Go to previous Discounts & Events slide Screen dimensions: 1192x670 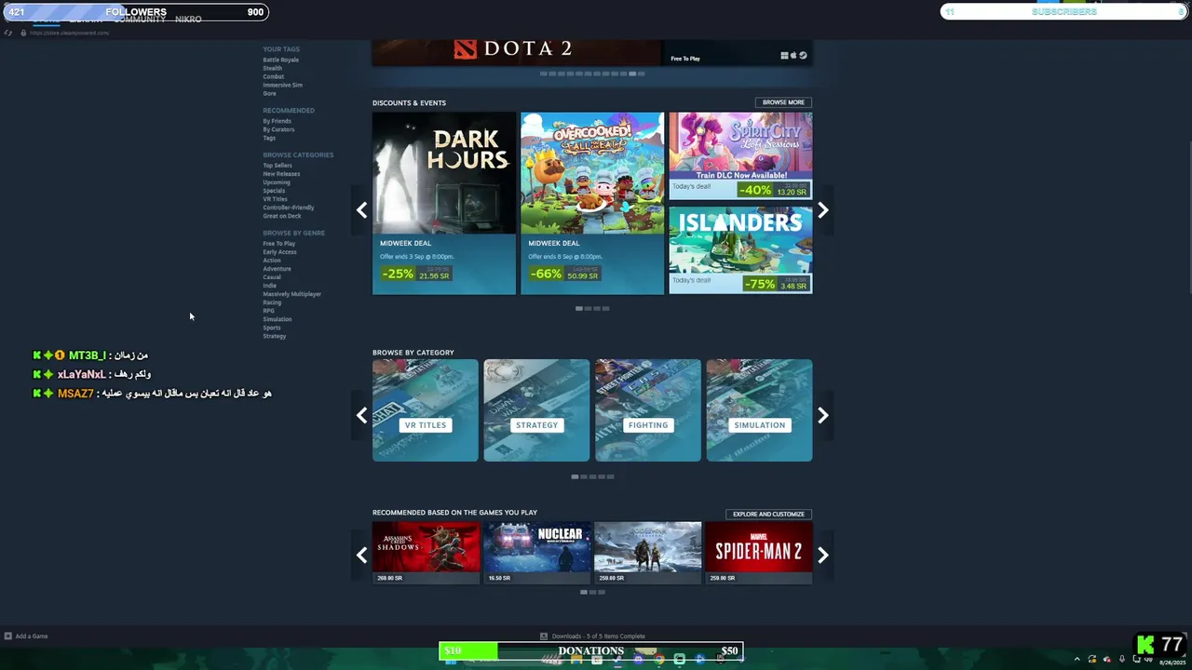point(361,210)
